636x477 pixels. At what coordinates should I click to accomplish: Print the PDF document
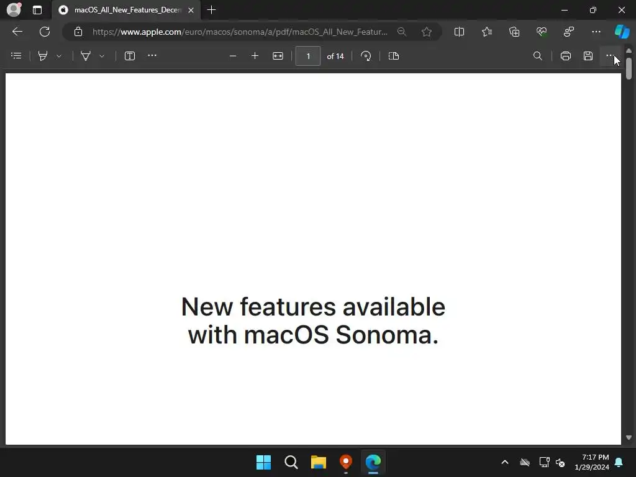pyautogui.click(x=566, y=56)
